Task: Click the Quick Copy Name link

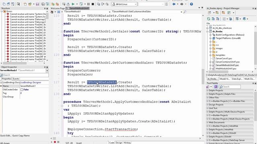Action: coord(21,136)
